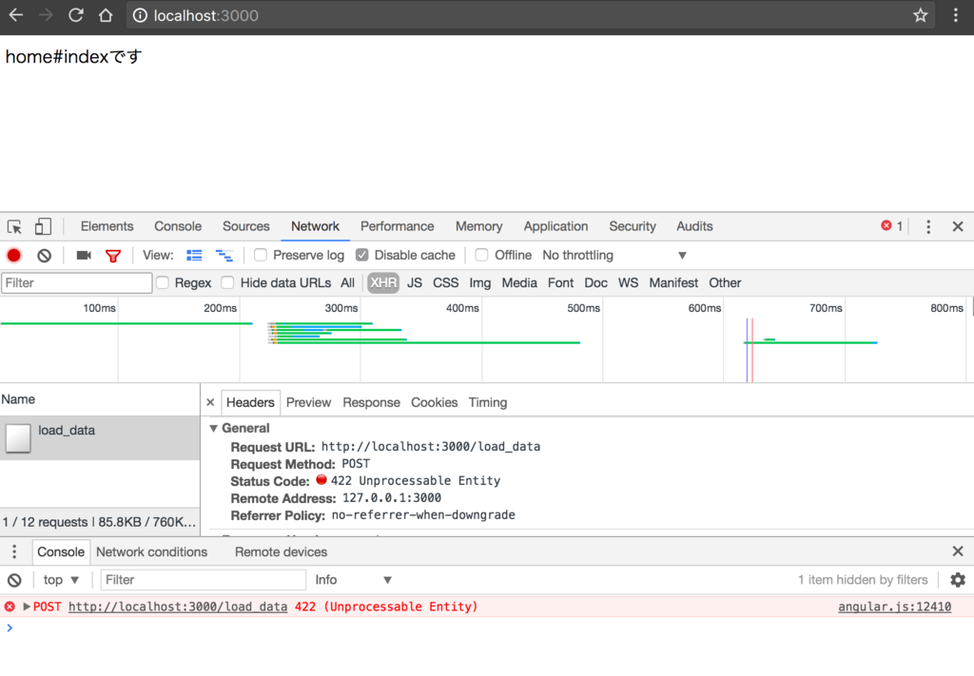This screenshot has height=676, width=974.
Task: Open console settings gear
Action: [x=958, y=580]
